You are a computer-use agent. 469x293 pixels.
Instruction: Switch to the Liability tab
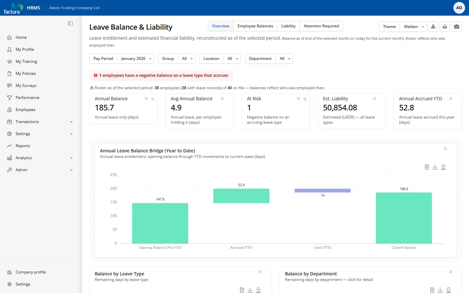(288, 26)
